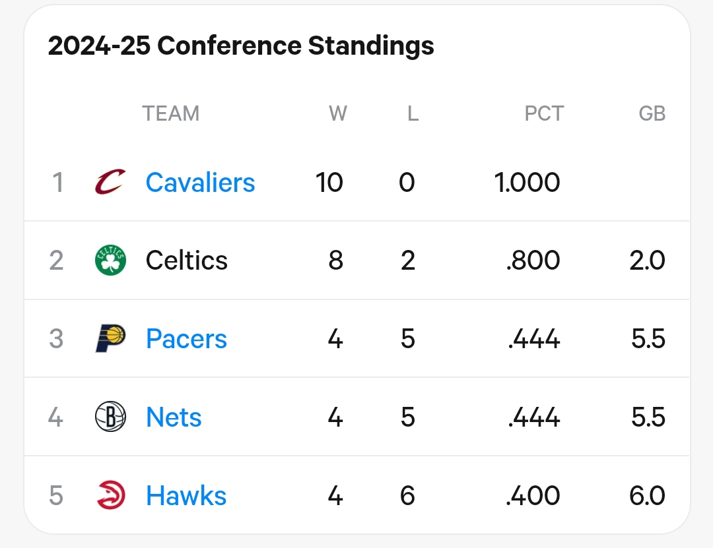Click the W column header
The width and height of the screenshot is (713, 548).
pyautogui.click(x=338, y=113)
